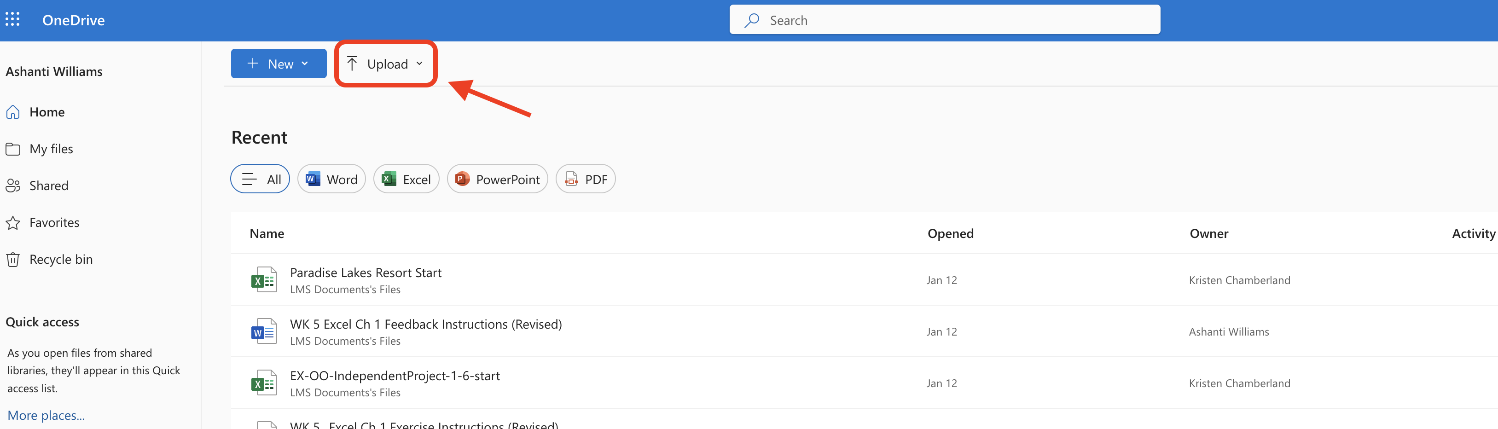Click into the Search box

pyautogui.click(x=954, y=20)
